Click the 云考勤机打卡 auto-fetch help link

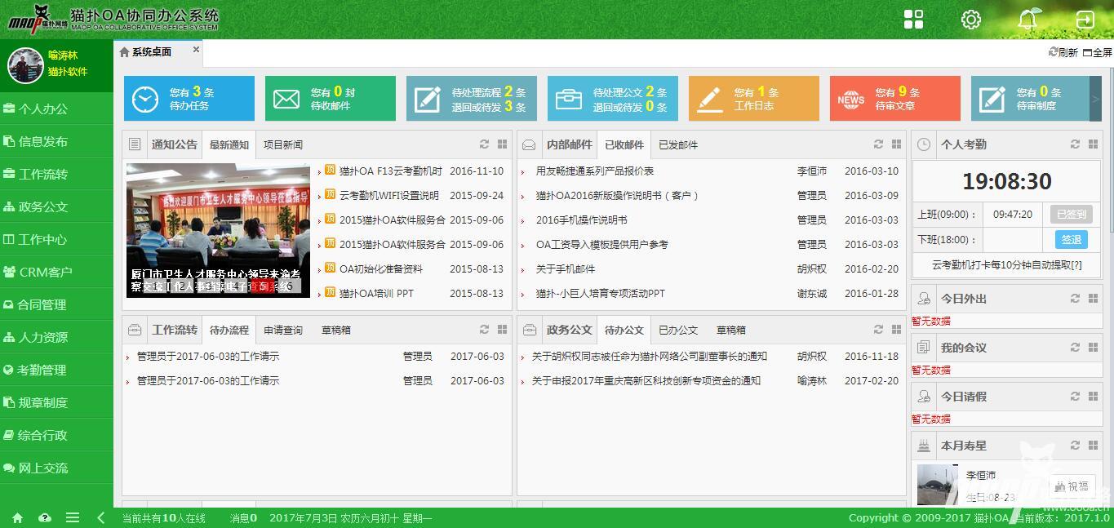coord(1007,265)
